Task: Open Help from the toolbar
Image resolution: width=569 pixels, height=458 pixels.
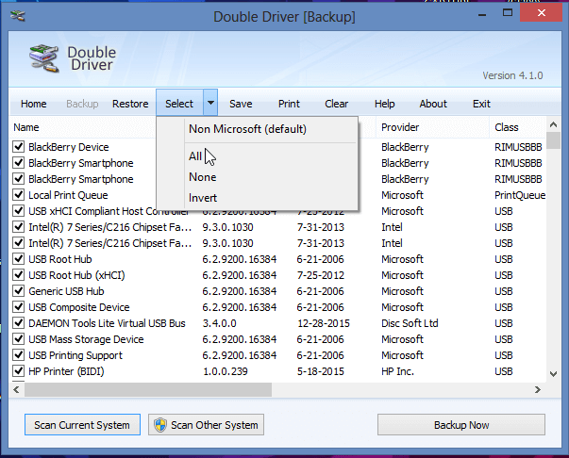Action: [x=385, y=104]
